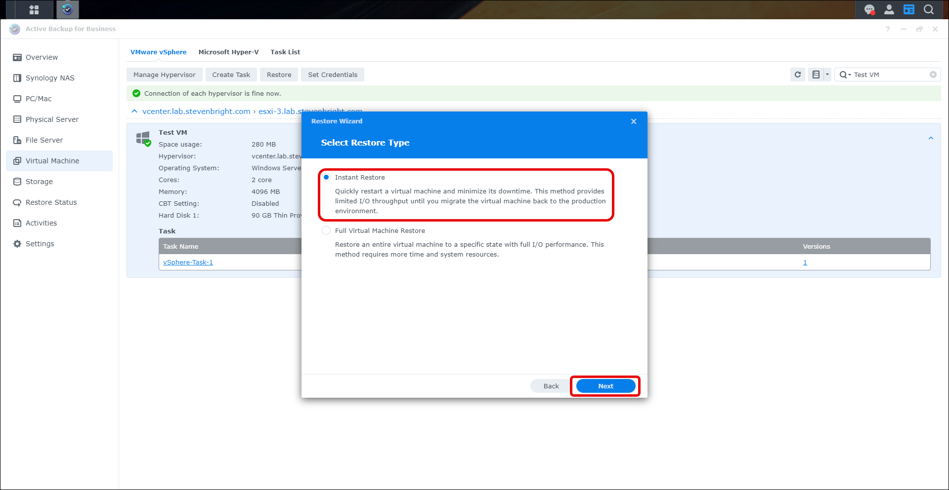Switch to the Microsoft Hyper-V tab

228,52
